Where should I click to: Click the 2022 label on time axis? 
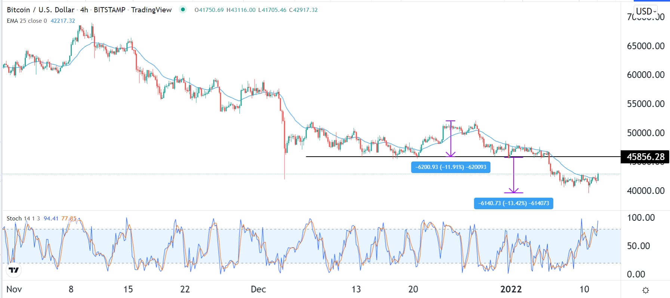[x=511, y=289]
